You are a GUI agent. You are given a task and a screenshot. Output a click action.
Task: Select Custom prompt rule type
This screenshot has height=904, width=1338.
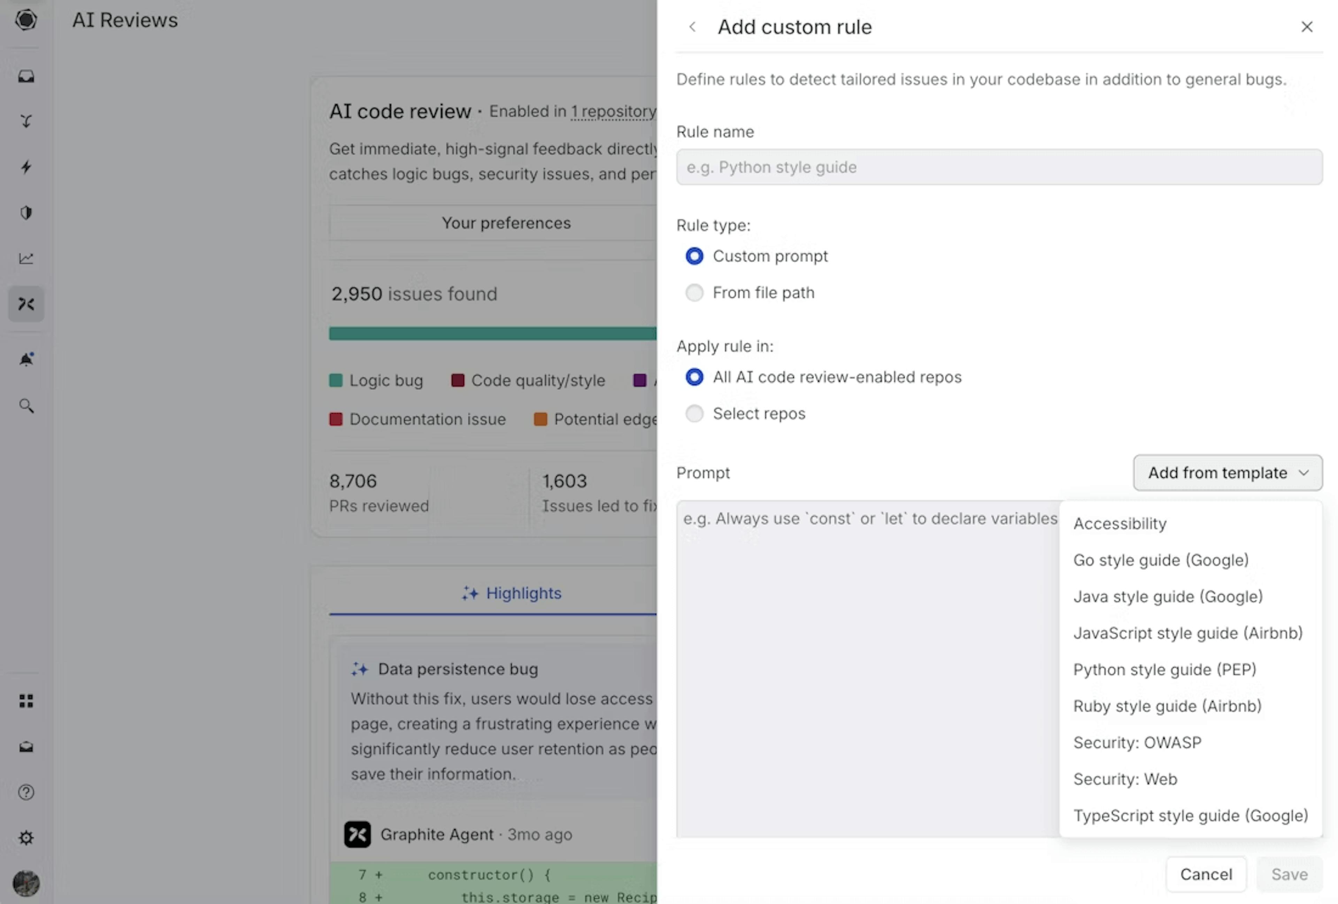(x=694, y=256)
